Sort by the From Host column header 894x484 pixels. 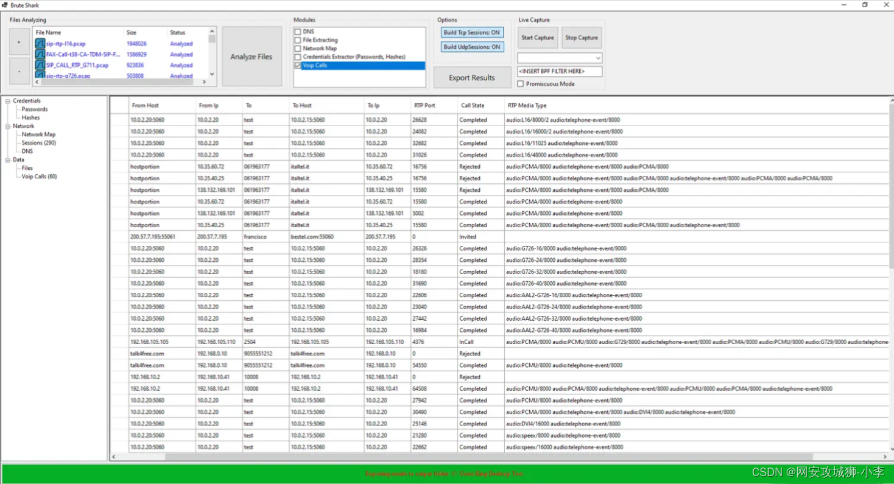point(162,105)
